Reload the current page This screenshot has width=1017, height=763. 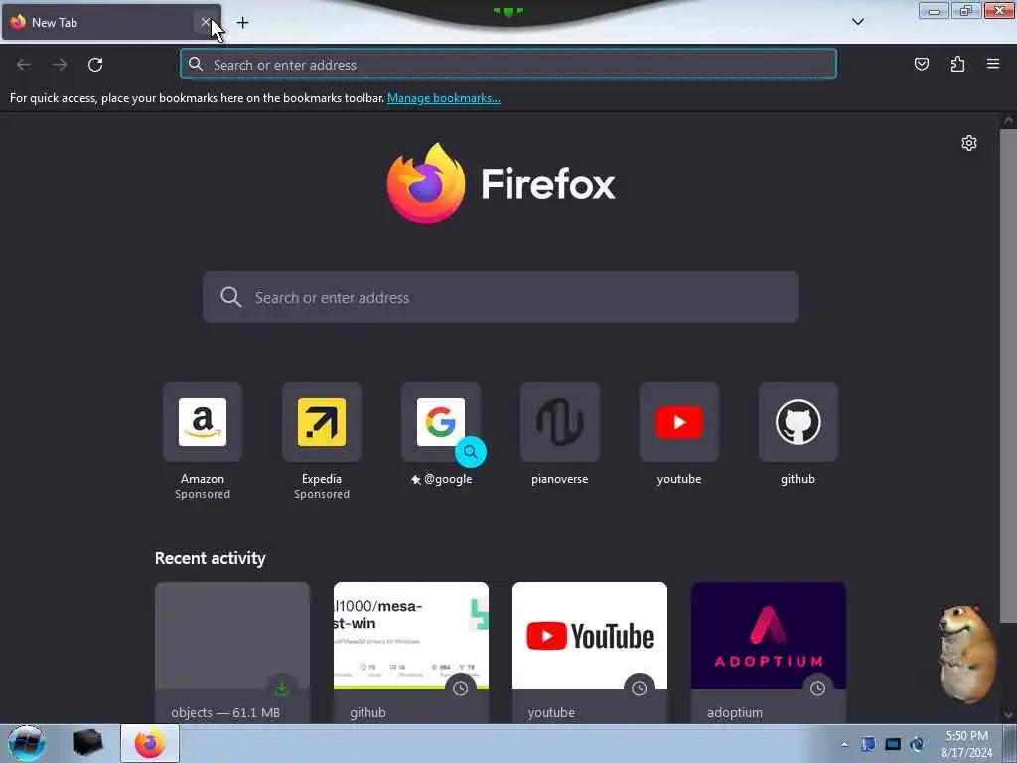tap(95, 65)
